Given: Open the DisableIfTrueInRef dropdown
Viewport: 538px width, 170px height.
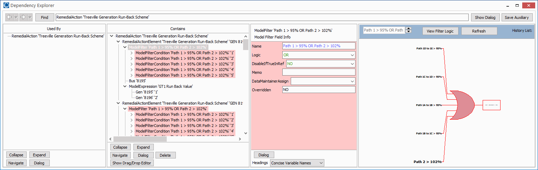Looking at the screenshot, I should coord(352,64).
